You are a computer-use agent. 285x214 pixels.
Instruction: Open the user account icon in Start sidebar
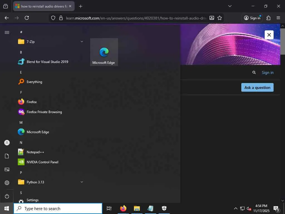pyautogui.click(x=7, y=143)
